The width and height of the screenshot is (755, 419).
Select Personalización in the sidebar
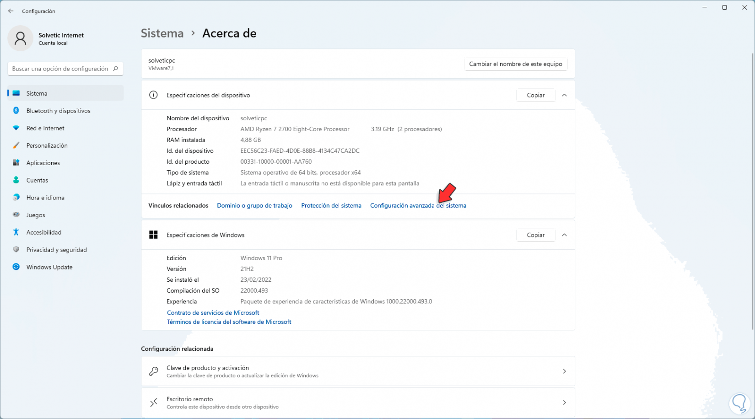point(65,145)
